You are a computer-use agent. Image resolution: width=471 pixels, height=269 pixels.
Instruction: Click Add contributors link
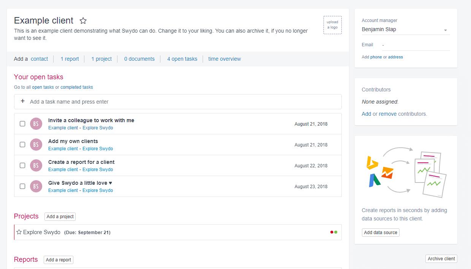pyautogui.click(x=366, y=114)
